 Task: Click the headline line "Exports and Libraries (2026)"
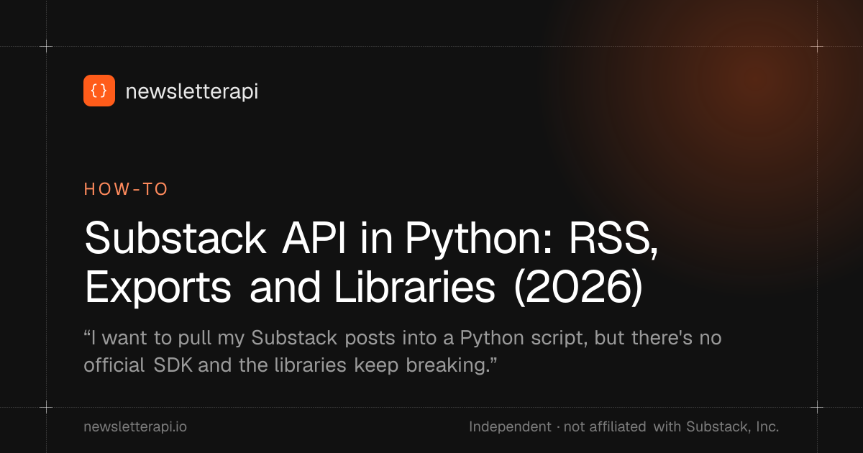point(363,288)
